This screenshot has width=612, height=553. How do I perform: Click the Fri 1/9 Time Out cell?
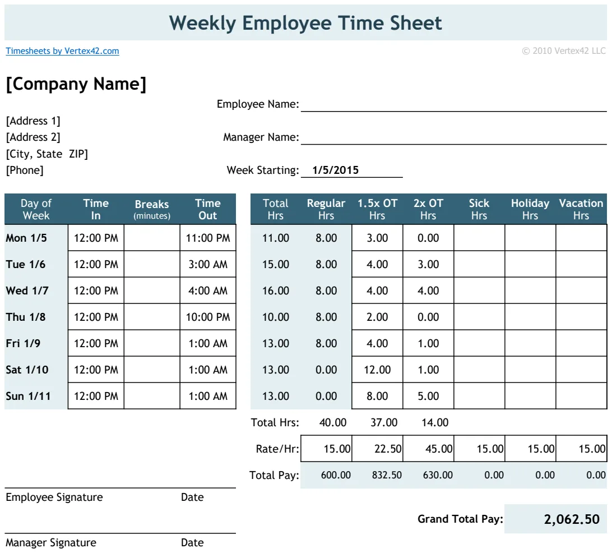click(x=207, y=343)
